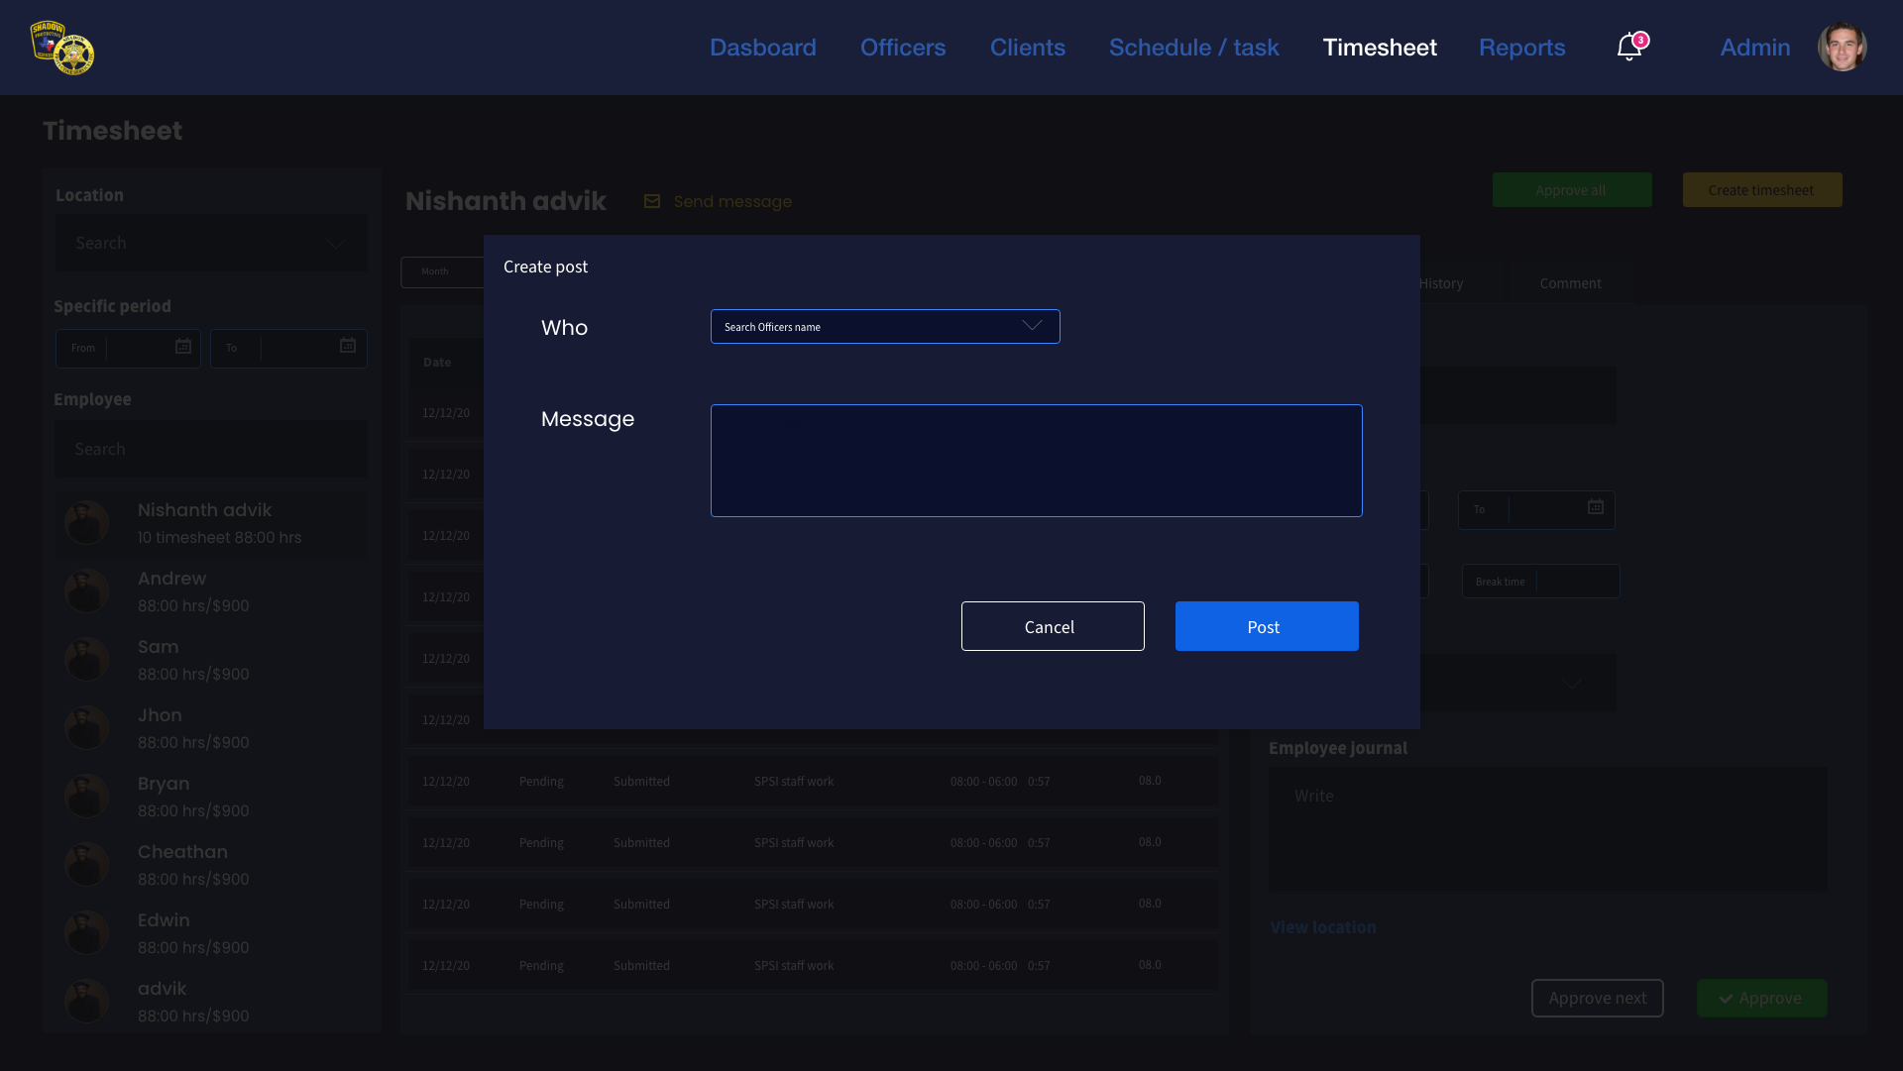Image resolution: width=1903 pixels, height=1071 pixels.
Task: Expand the Location search dropdown
Action: pyautogui.click(x=335, y=244)
